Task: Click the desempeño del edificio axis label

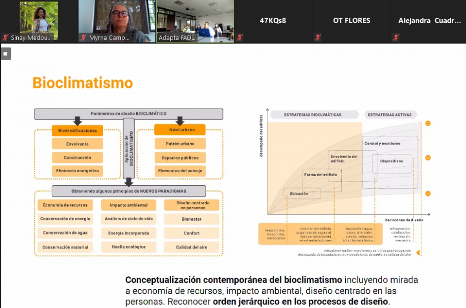Action: tap(261, 136)
